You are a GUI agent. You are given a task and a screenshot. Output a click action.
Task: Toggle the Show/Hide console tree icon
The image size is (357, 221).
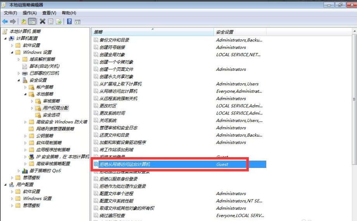(32, 22)
